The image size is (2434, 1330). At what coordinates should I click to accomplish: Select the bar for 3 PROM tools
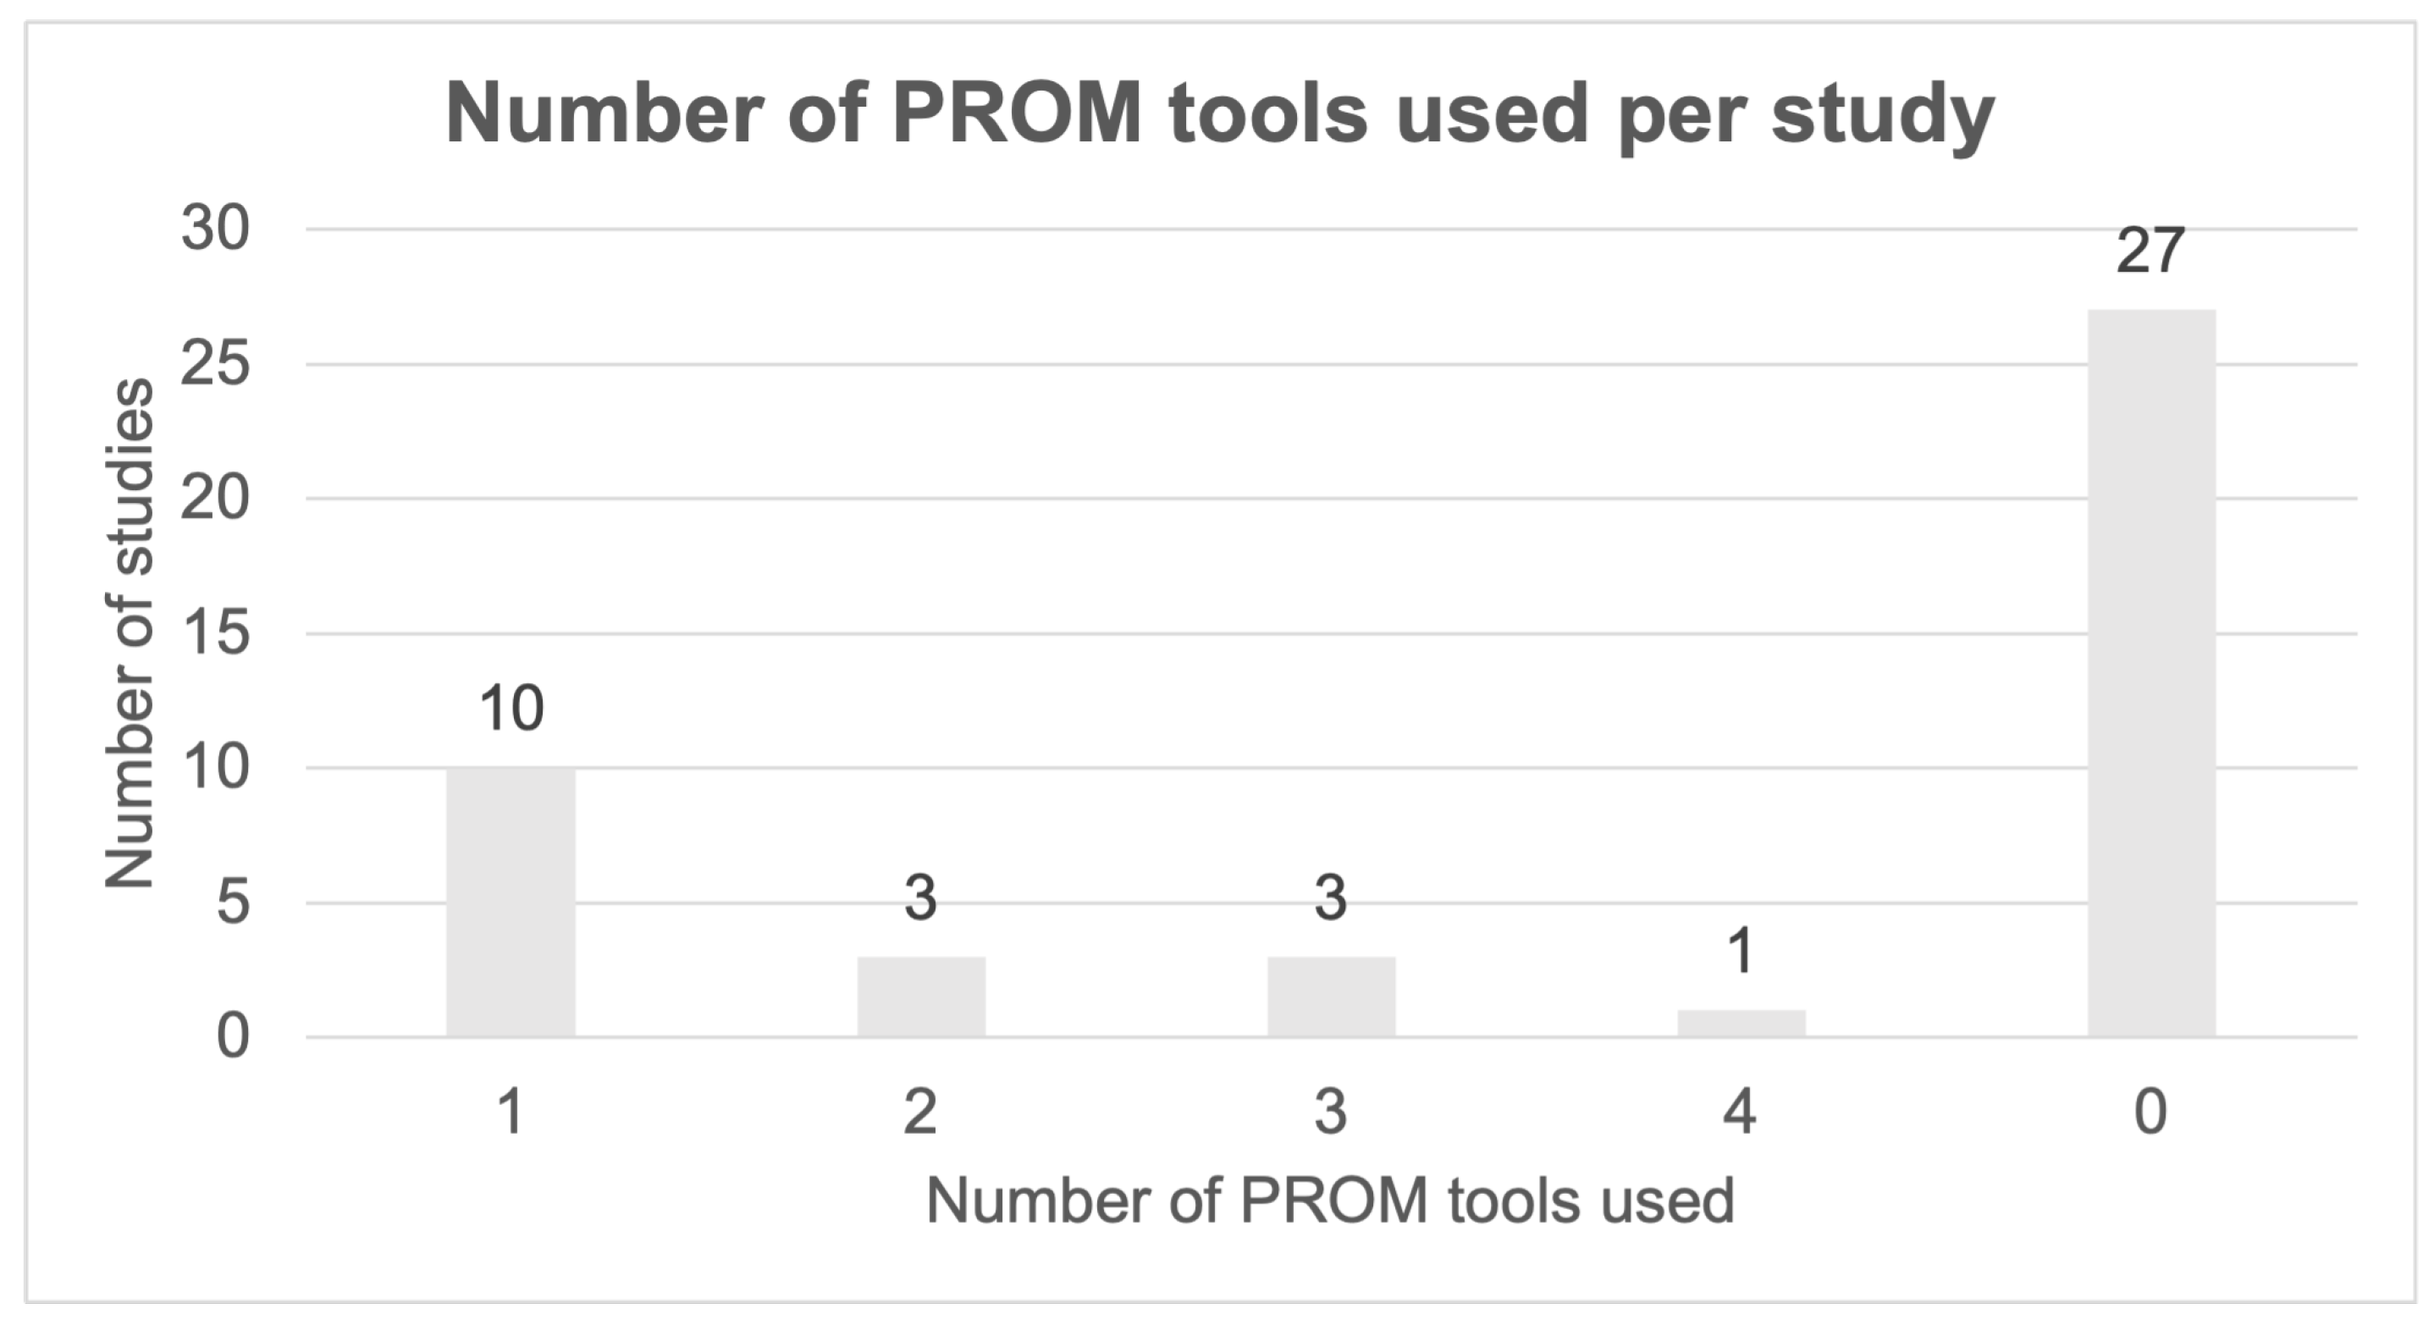(x=1332, y=996)
